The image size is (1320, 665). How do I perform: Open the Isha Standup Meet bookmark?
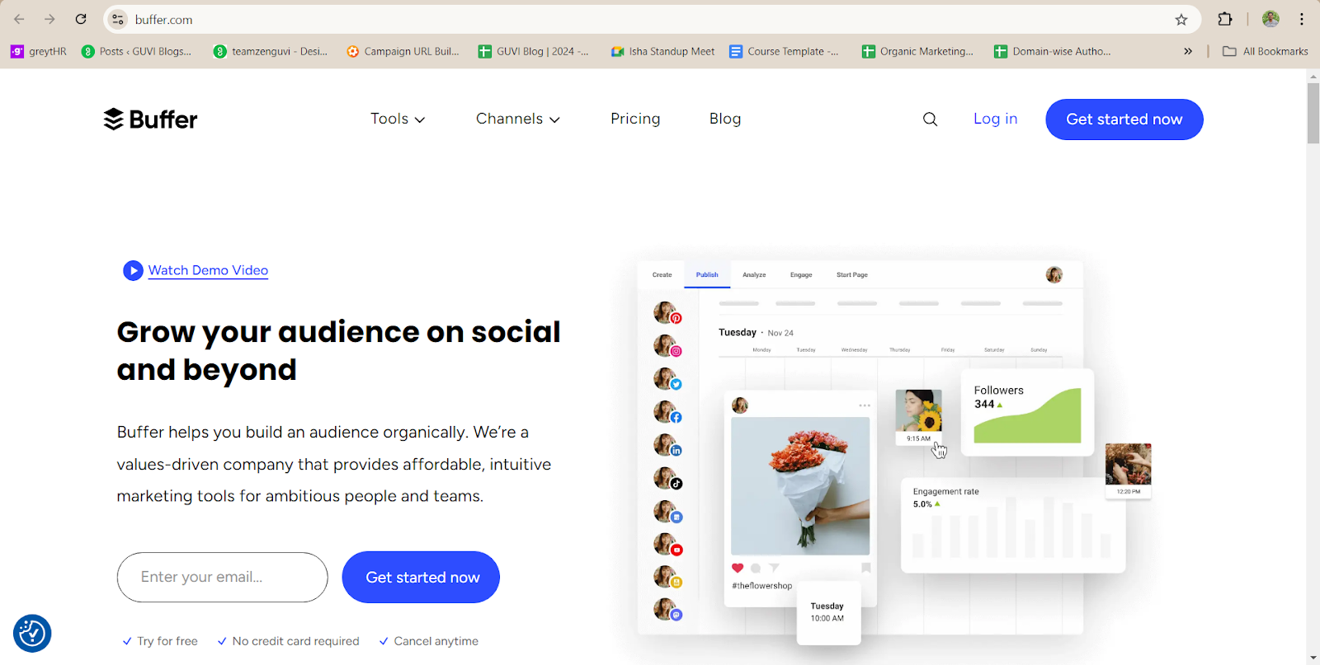(662, 51)
